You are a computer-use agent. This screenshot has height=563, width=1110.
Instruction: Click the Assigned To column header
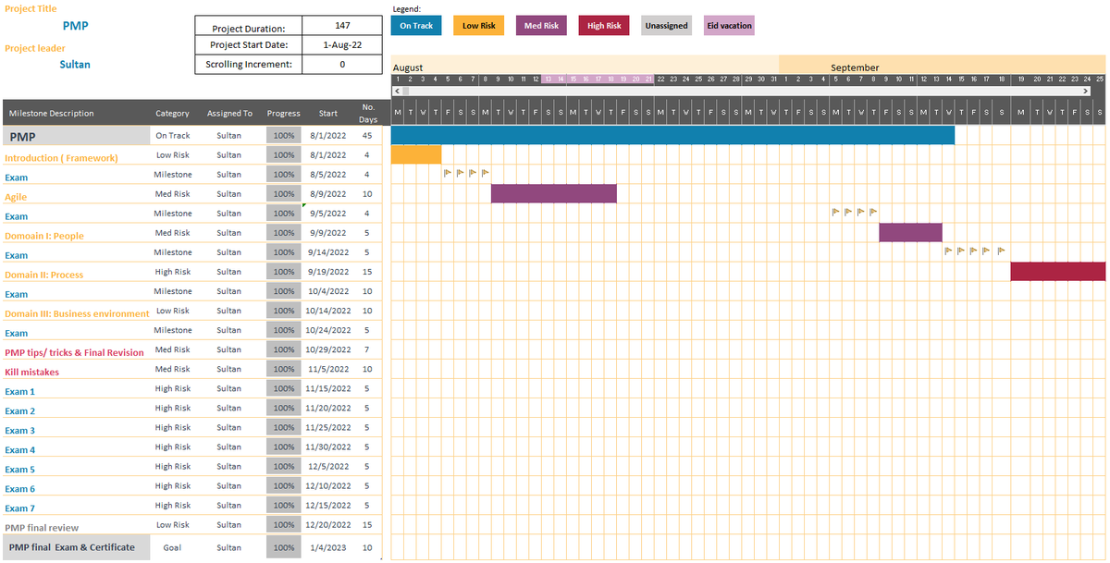point(229,114)
